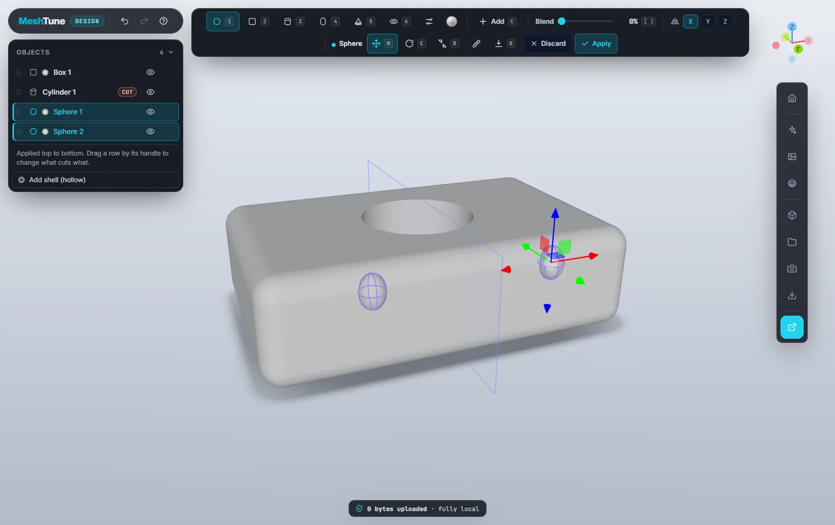Click the redo arrow icon
Screen dimensions: 835x525
coord(144,21)
